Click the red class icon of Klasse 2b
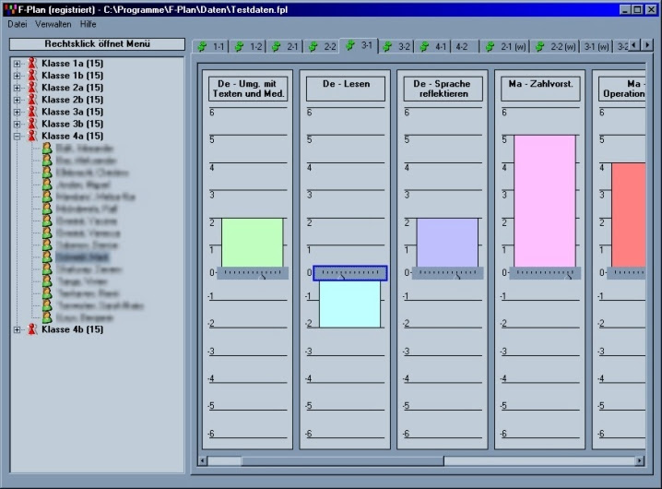Viewport: 662px width, 489px height. [32, 100]
